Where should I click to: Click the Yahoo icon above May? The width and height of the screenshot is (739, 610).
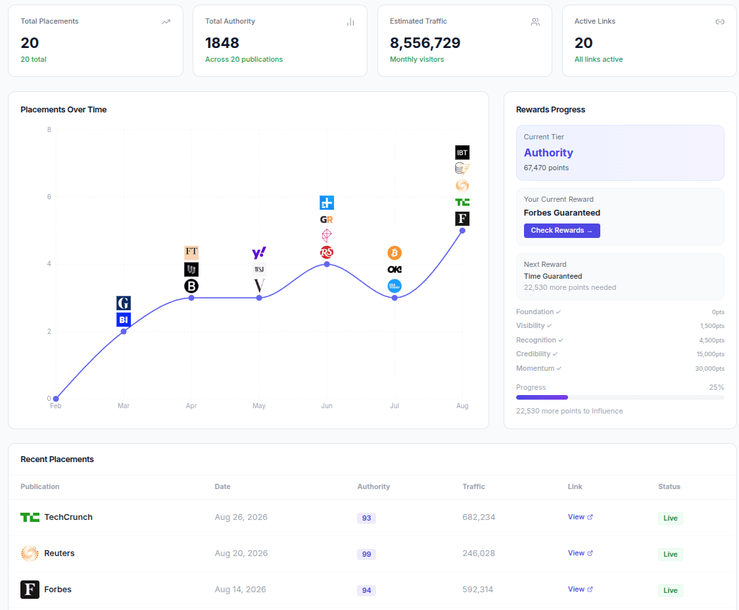tap(259, 252)
